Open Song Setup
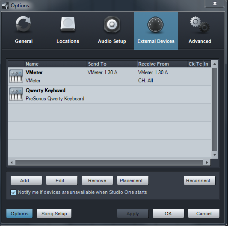Viewport: 228px width, 226px height. tap(54, 214)
